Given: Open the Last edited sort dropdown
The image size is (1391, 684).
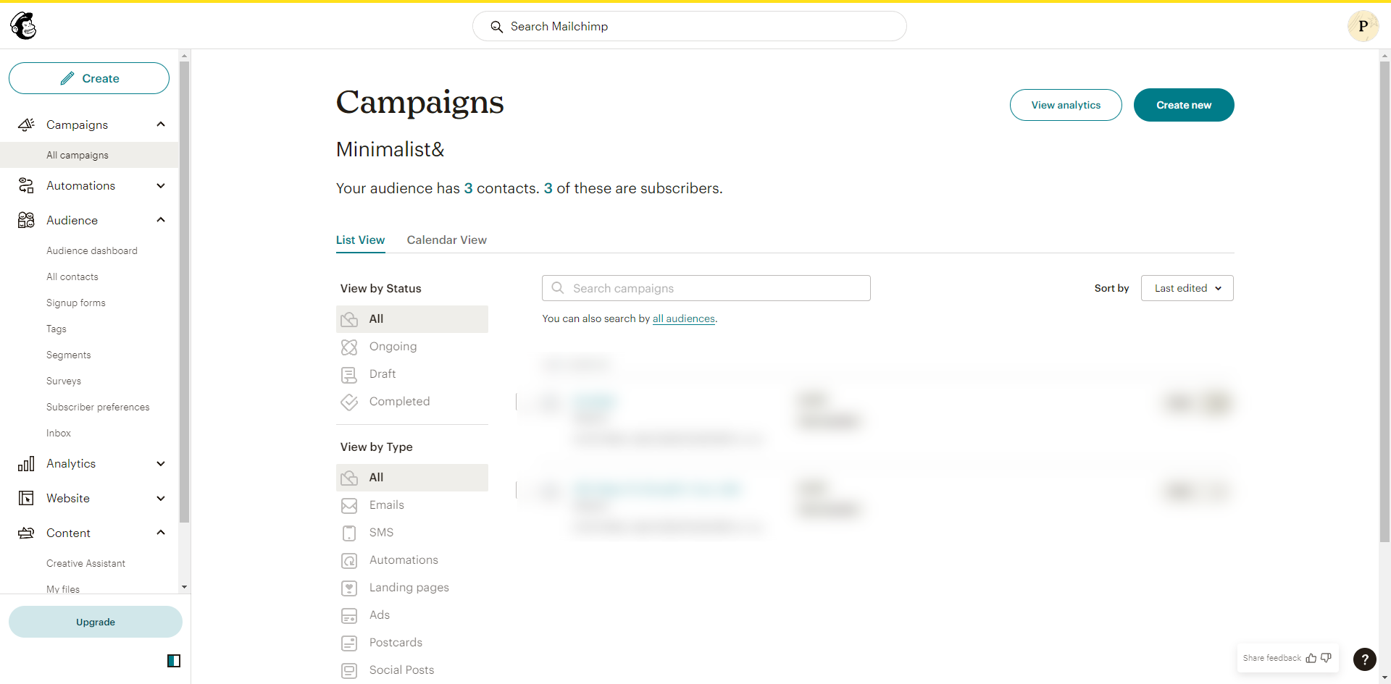Looking at the screenshot, I should [x=1187, y=288].
